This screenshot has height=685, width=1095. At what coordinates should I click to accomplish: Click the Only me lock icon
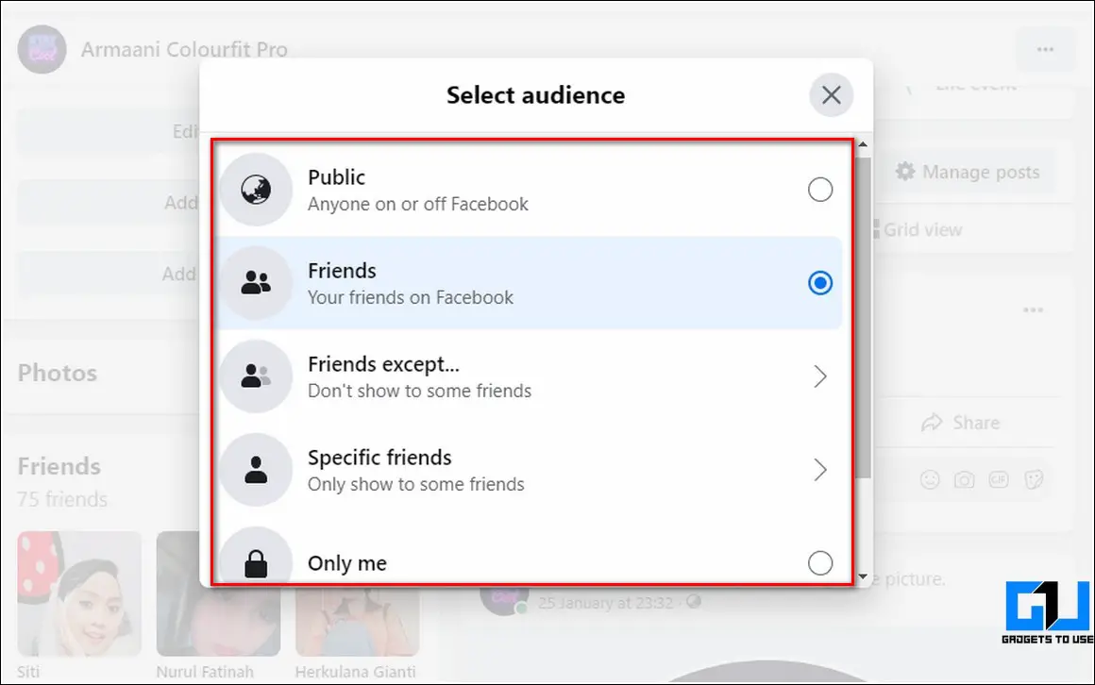(257, 562)
